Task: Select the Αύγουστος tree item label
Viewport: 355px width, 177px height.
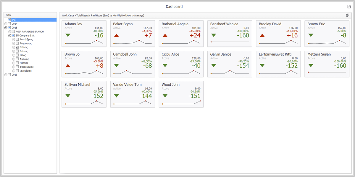Action: pos(26,43)
